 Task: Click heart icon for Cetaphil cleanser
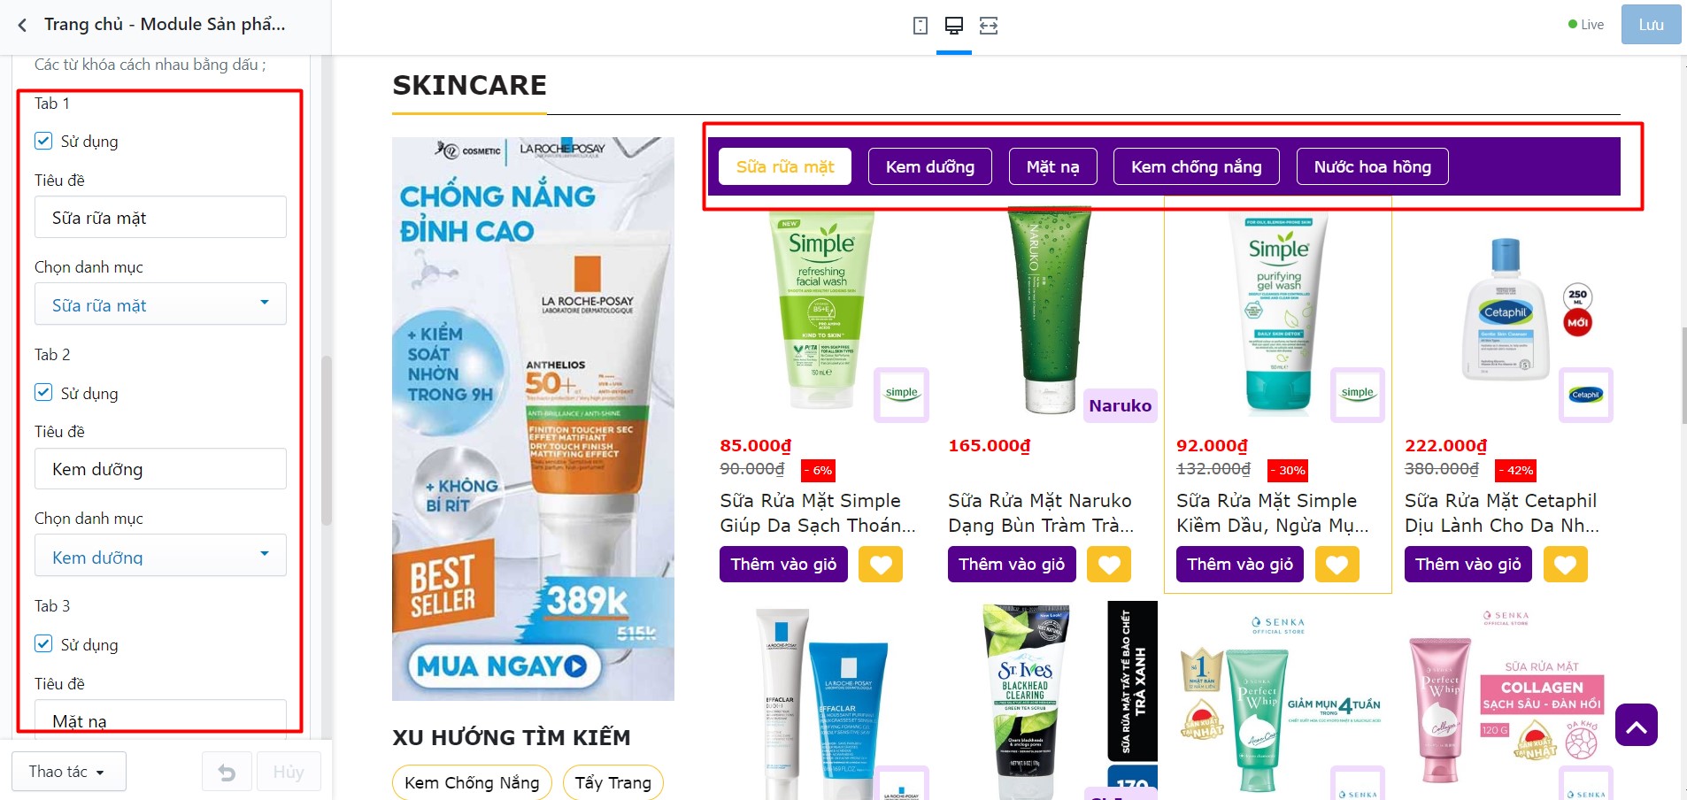pos(1566,565)
